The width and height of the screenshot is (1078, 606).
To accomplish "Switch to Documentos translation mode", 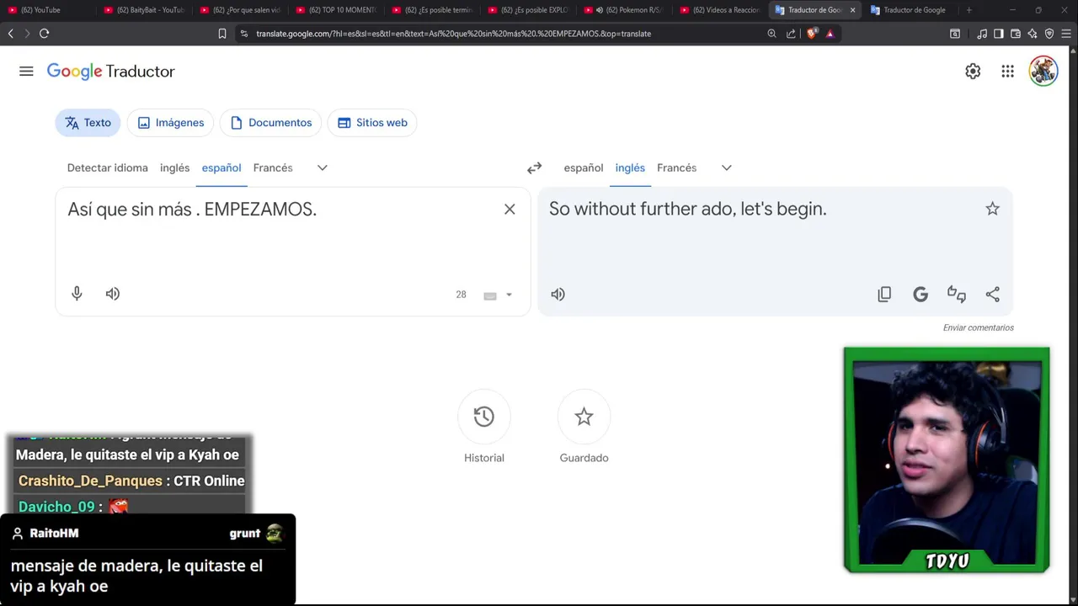I will [270, 123].
